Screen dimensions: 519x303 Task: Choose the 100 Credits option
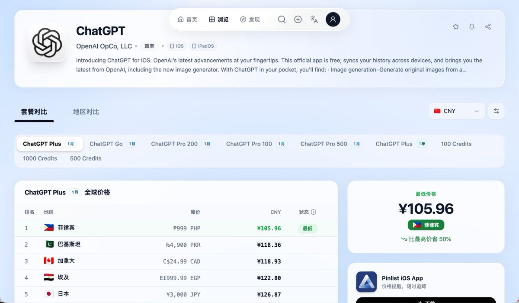pyautogui.click(x=456, y=144)
